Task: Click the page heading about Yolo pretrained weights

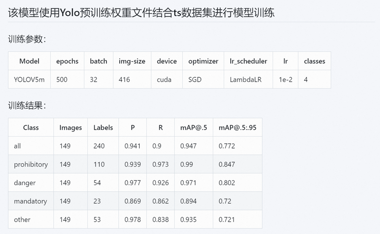Action: pos(141,13)
